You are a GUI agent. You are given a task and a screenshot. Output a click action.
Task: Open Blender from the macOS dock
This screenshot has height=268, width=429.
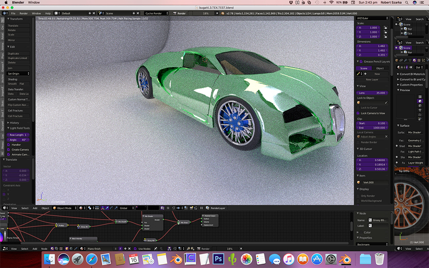176,259
